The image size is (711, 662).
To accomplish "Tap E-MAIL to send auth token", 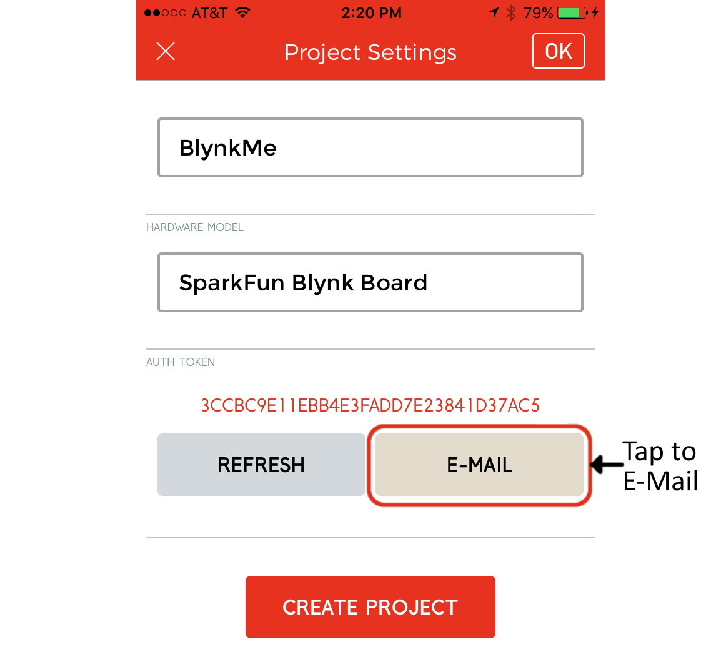I will (x=479, y=465).
